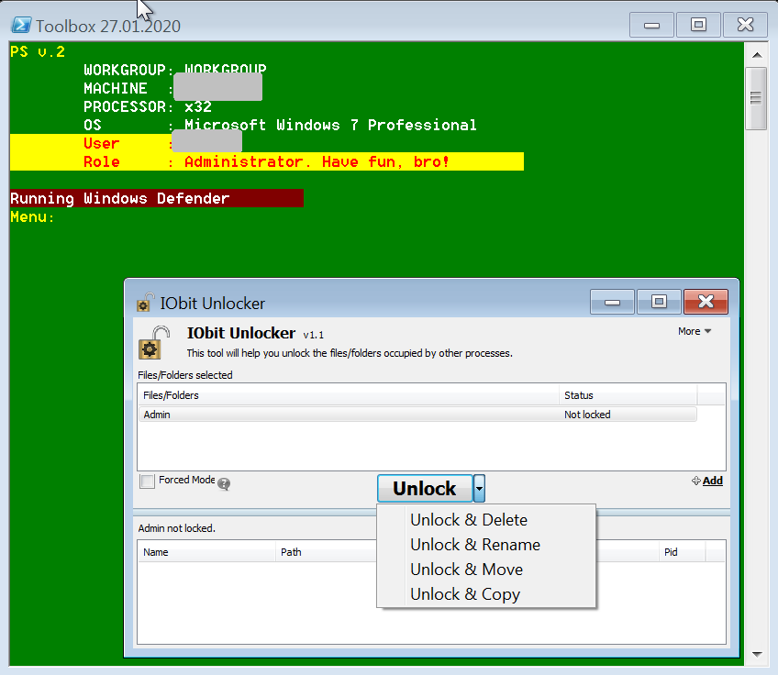This screenshot has width=778, height=675.
Task: Click the Path column header
Action: pos(326,552)
